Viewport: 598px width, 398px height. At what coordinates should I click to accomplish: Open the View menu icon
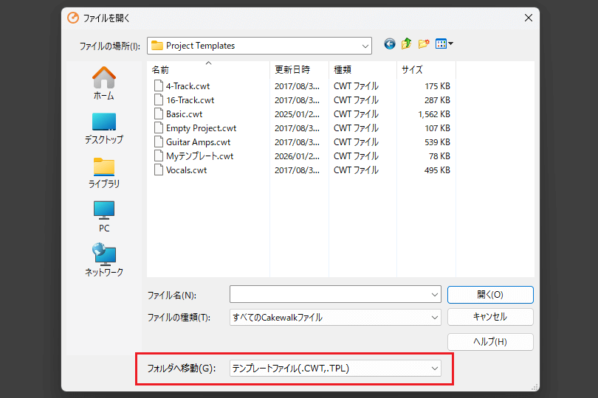tap(444, 44)
